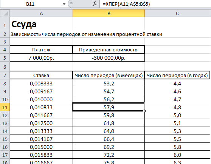The height and width of the screenshot is (164, 211).
Task: Select rate cell 0,008333
Action: 41,84
